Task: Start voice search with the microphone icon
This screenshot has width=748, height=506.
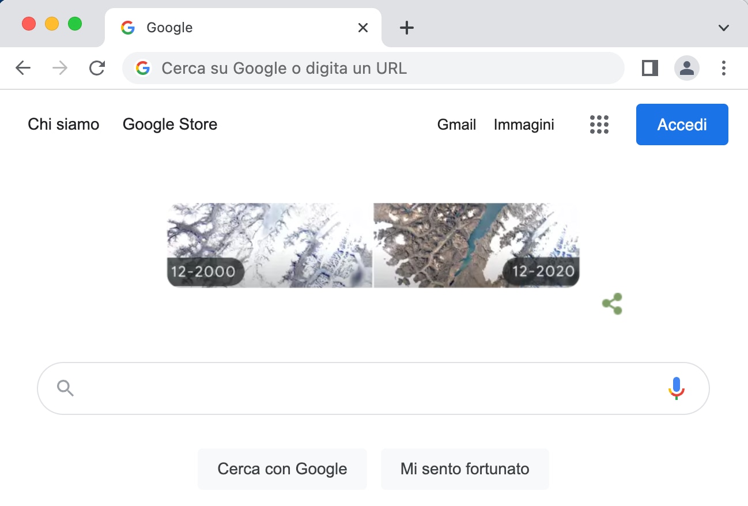Action: (676, 388)
